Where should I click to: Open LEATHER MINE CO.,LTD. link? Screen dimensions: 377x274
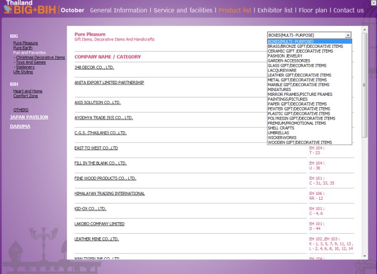point(96,239)
